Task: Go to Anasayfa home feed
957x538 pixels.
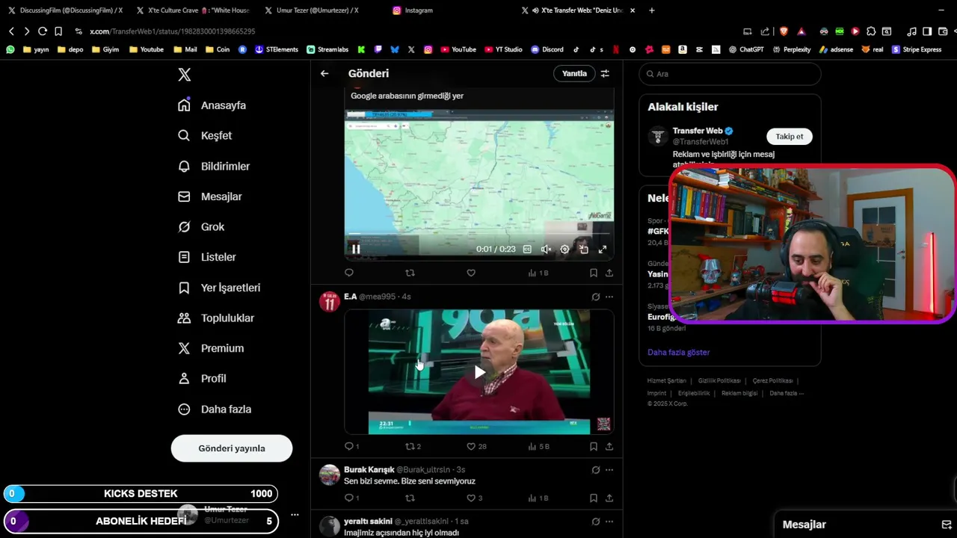Action: (212, 105)
